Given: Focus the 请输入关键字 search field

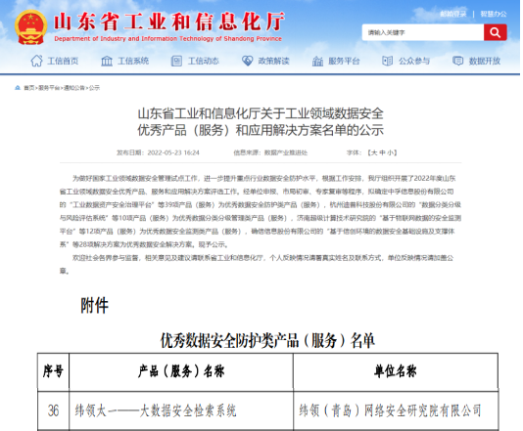Looking at the screenshot, I should click(423, 32).
